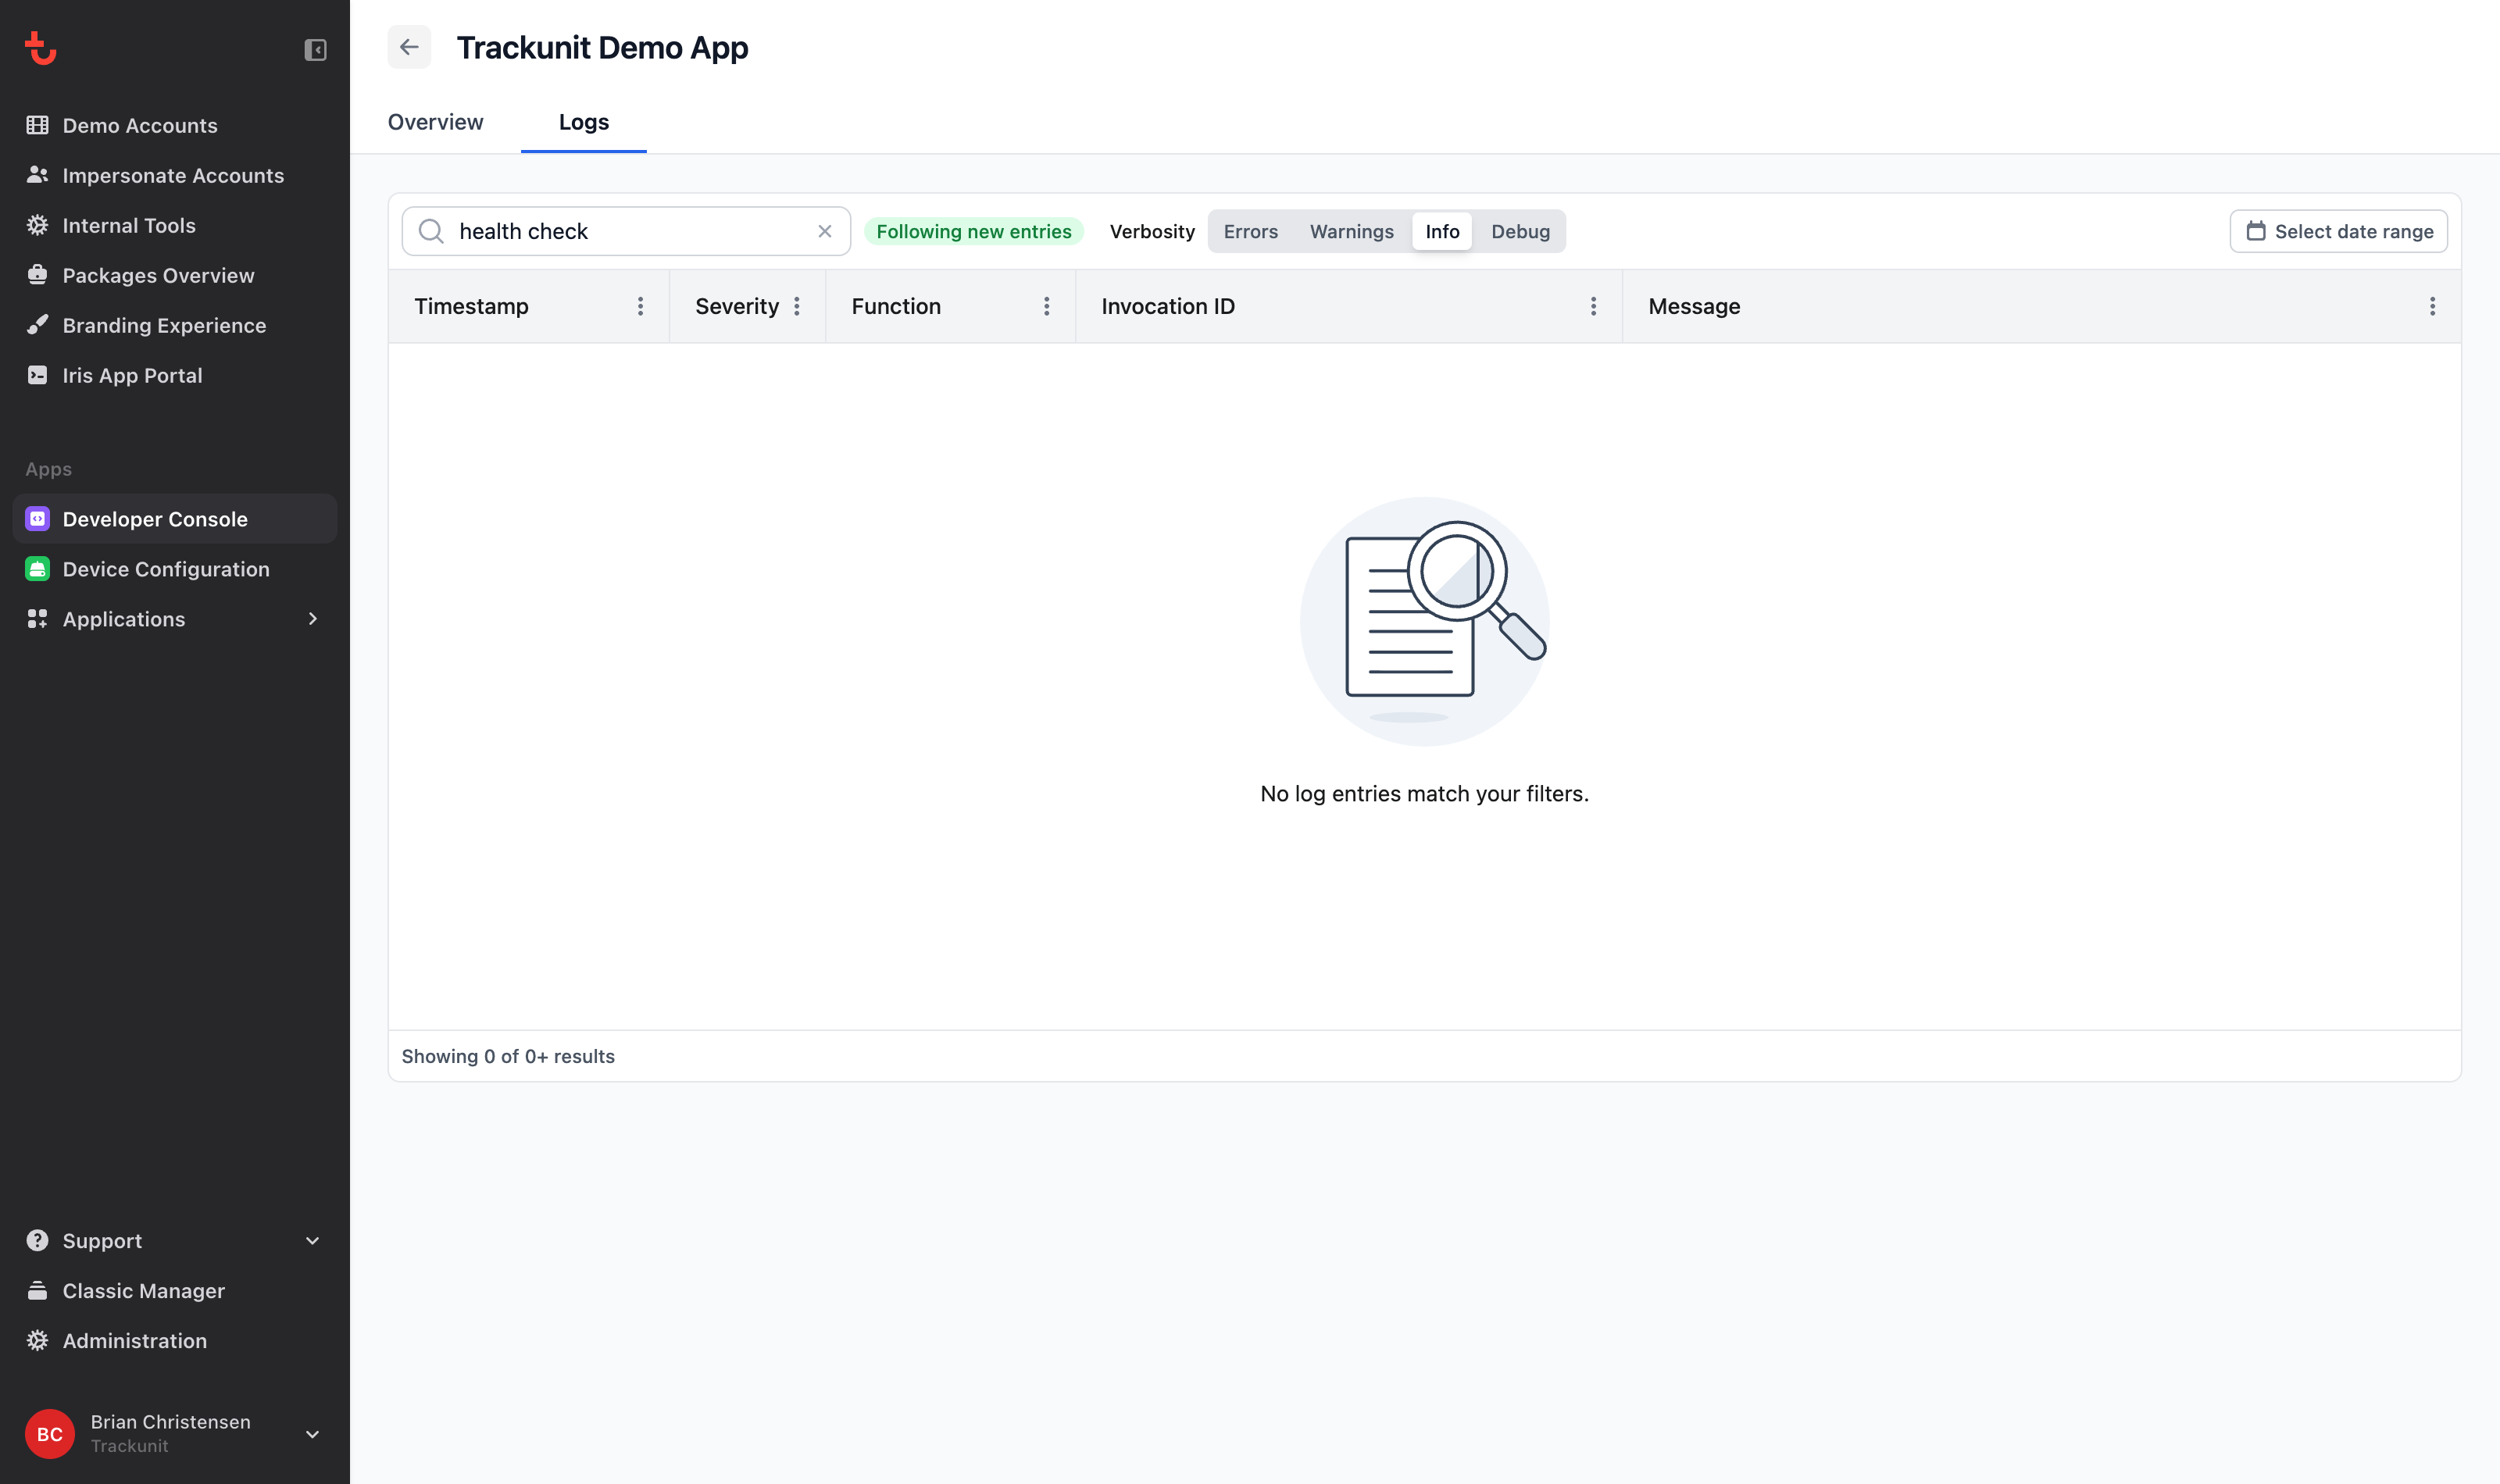This screenshot has width=2500, height=1484.
Task: Select the Logs tab
Action: pos(584,122)
